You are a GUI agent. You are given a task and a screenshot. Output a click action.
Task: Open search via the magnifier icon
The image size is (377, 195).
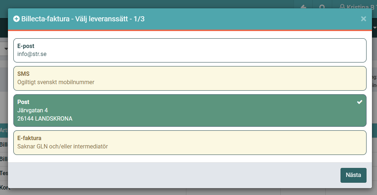tap(322, 7)
